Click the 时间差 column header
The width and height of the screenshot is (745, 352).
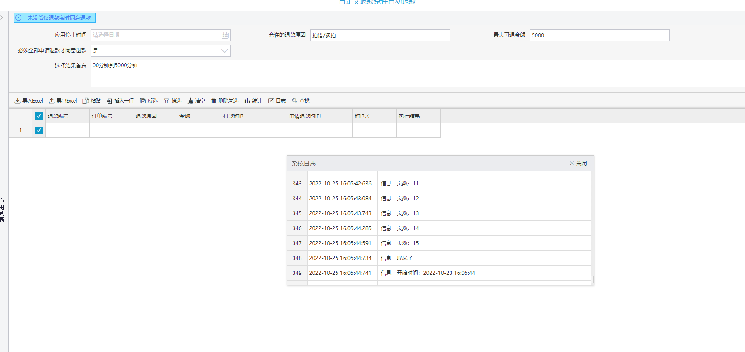coord(375,116)
